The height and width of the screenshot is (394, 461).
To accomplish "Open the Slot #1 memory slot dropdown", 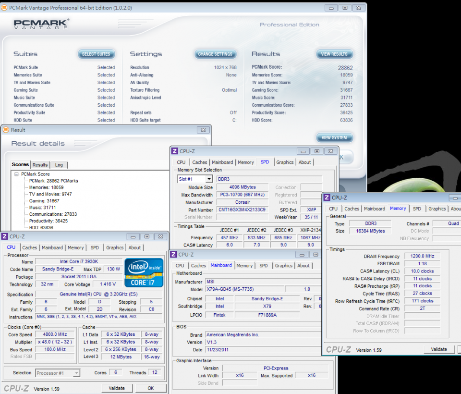I will 209,179.
